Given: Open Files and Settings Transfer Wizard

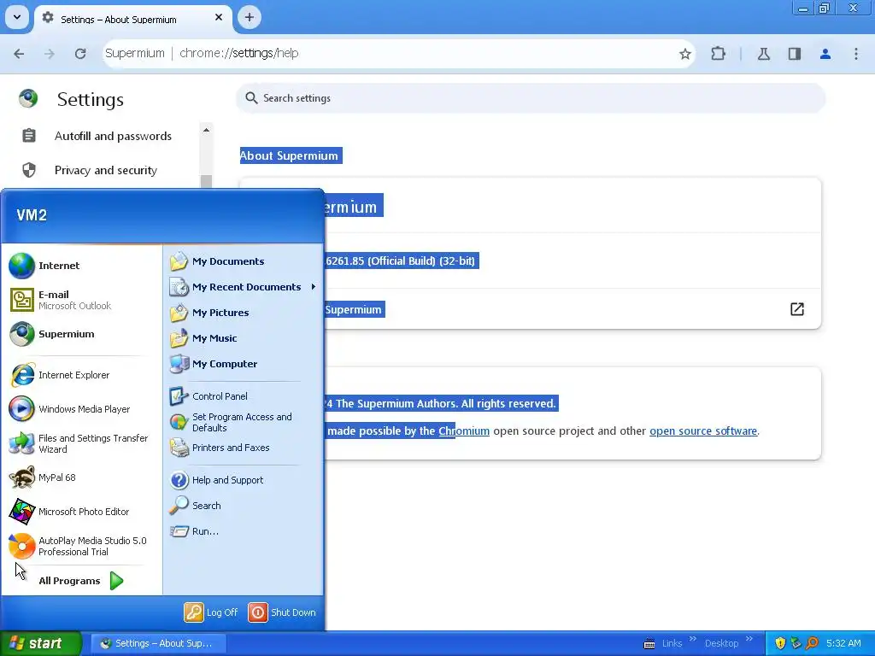Looking at the screenshot, I should pyautogui.click(x=79, y=443).
